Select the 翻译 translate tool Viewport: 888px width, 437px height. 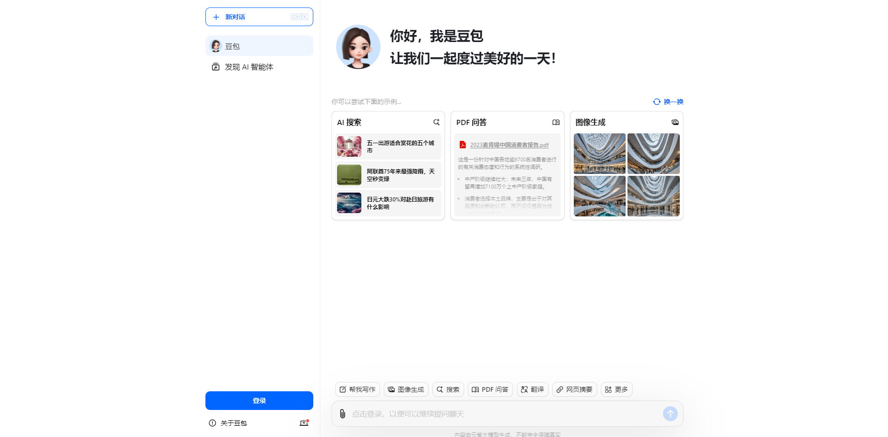[532, 389]
